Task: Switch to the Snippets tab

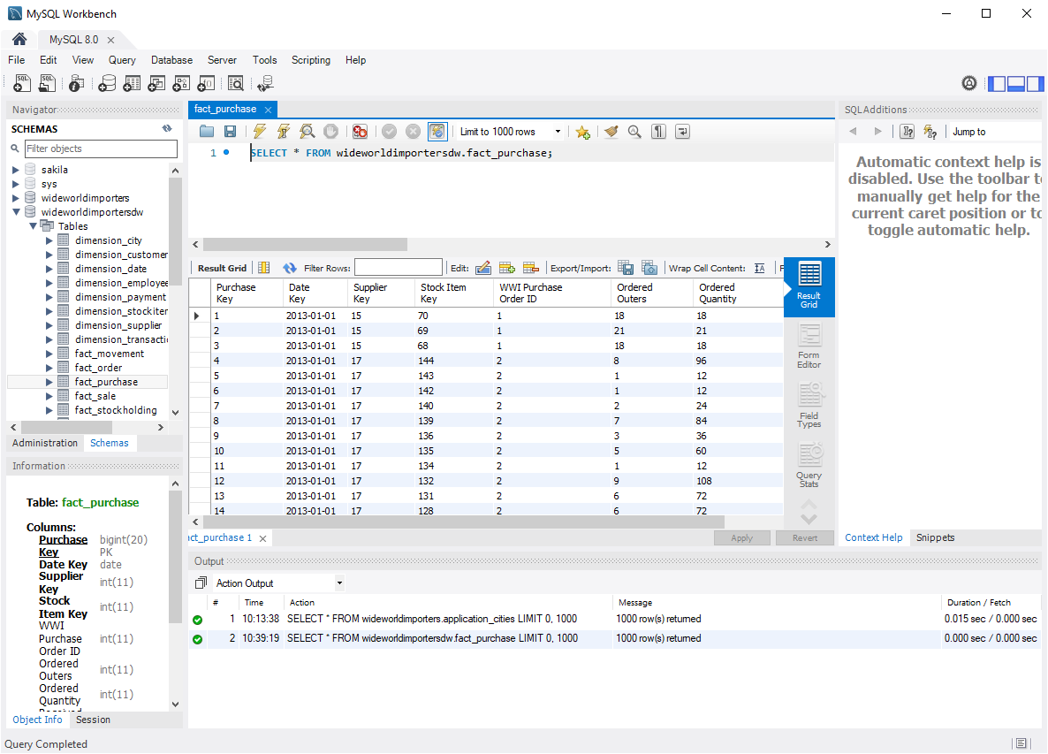Action: click(935, 537)
